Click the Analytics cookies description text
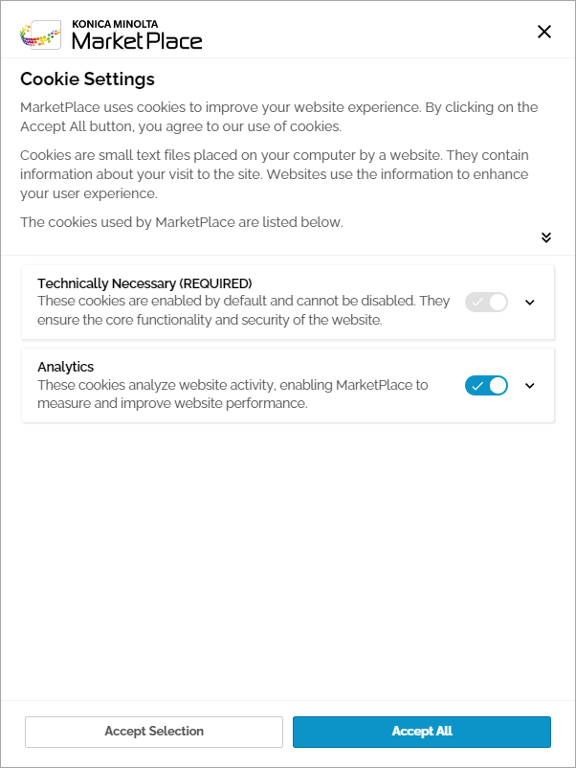576x768 pixels. pyautogui.click(x=233, y=395)
